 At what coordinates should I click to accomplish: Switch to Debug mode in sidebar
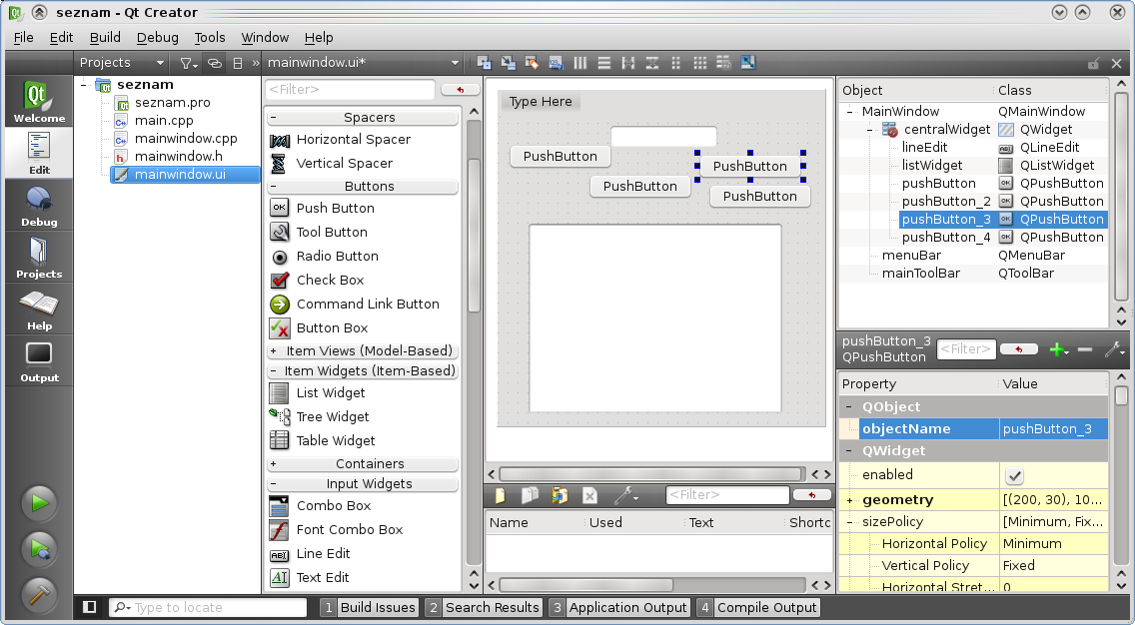point(39,206)
